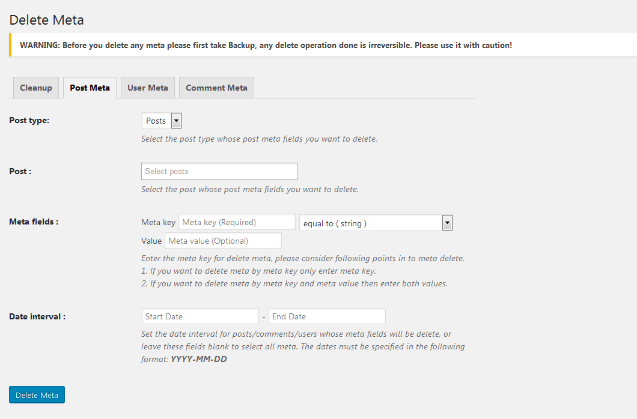Click the Select posts input field
Screen dimensions: 637x419
[219, 171]
